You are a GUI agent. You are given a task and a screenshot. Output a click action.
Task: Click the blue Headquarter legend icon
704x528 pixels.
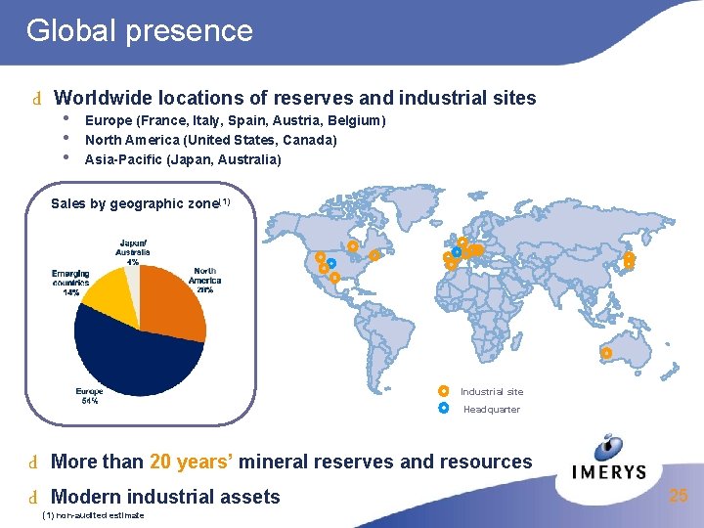coord(444,408)
